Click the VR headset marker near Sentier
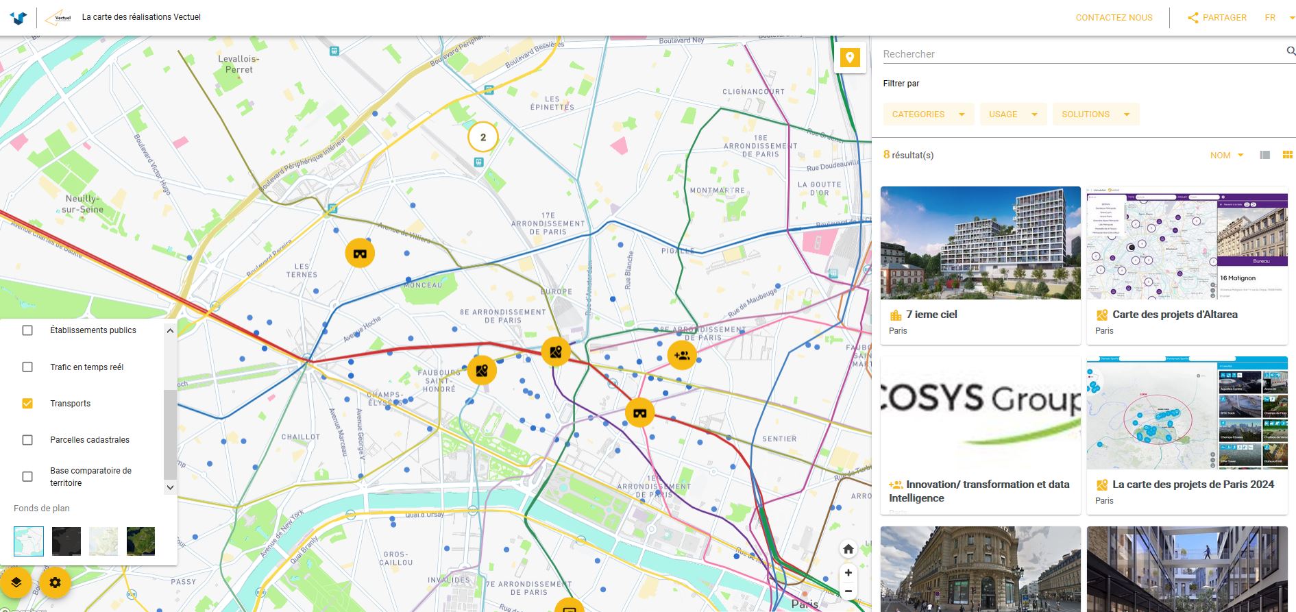This screenshot has width=1296, height=612. [640, 413]
